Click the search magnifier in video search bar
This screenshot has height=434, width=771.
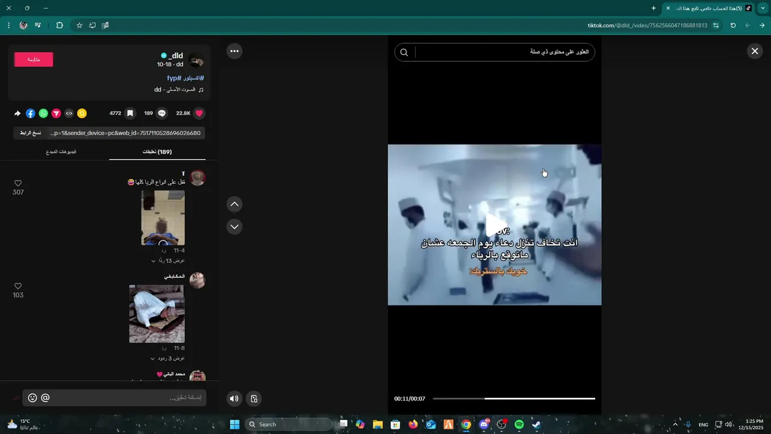[404, 52]
